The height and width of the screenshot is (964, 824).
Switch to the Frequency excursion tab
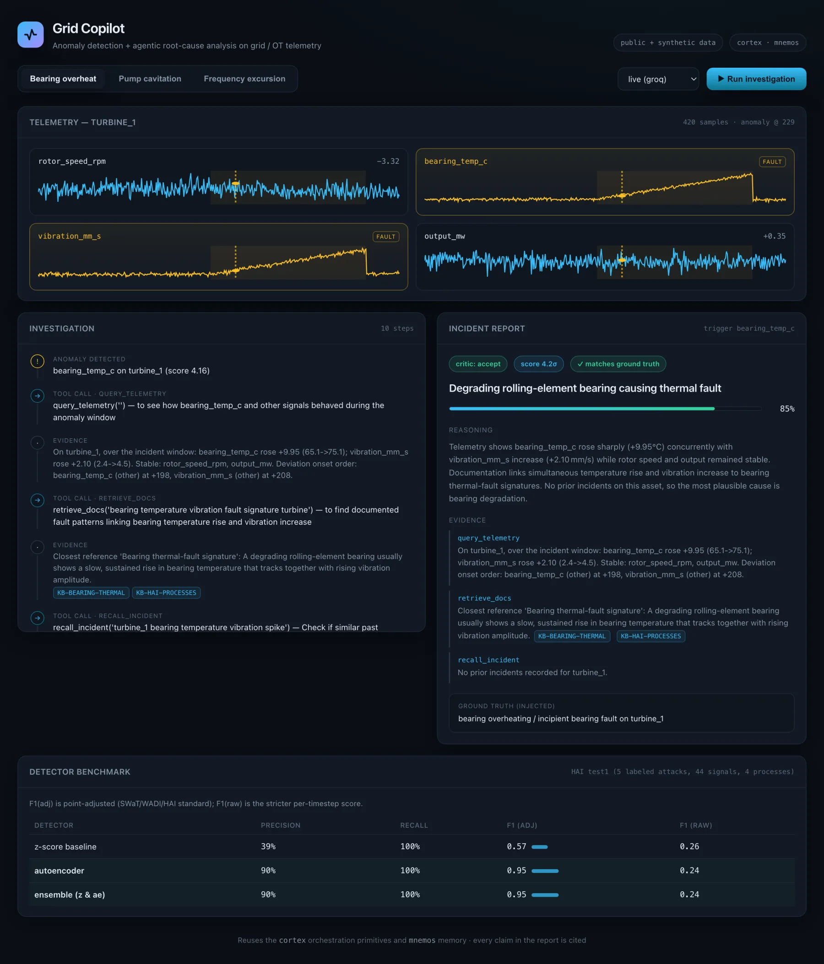click(244, 79)
